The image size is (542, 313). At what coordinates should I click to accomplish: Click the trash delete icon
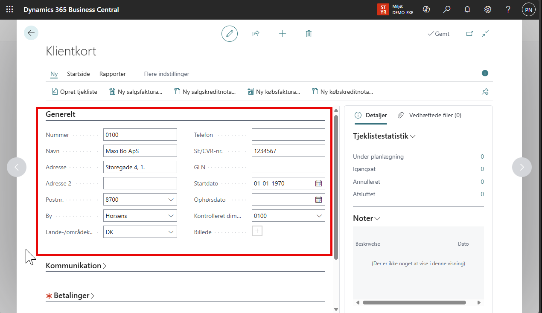[x=309, y=34]
